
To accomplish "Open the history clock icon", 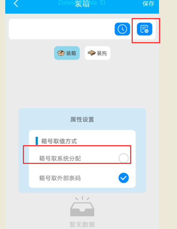I will pos(122,29).
